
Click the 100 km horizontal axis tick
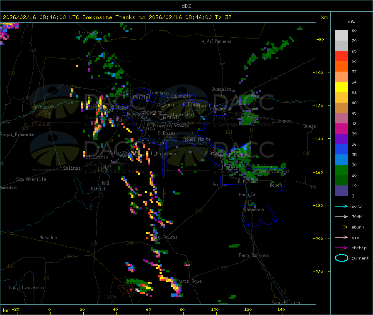[x=215, y=309]
